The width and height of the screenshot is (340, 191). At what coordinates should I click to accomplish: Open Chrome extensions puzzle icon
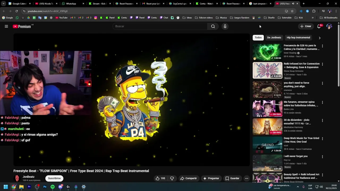[314, 11]
